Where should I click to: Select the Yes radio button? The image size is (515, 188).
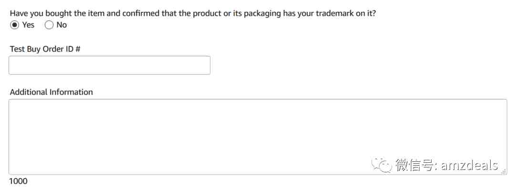(14, 25)
